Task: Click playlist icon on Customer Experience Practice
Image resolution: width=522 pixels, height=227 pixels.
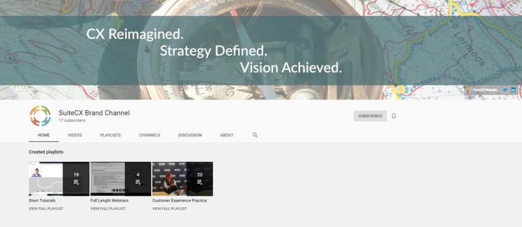Action: [x=199, y=182]
